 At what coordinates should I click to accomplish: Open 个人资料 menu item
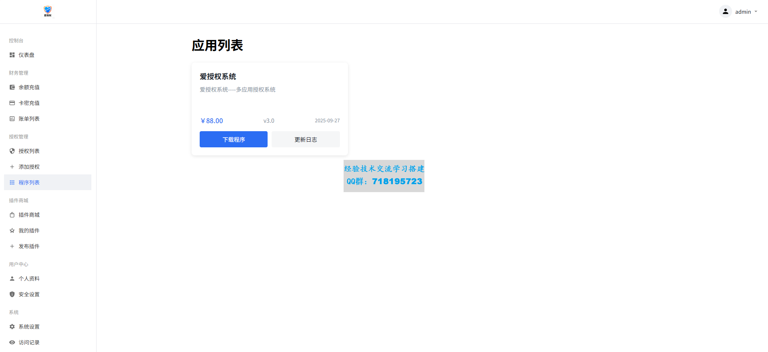(29, 279)
